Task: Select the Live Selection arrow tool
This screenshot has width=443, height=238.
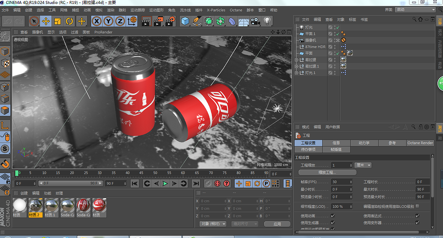Action: (34, 21)
